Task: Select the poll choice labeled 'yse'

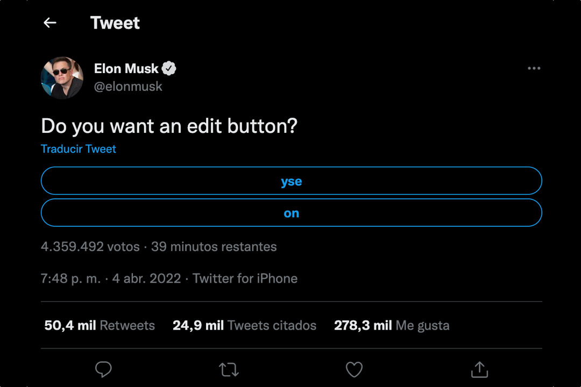Action: click(x=291, y=181)
